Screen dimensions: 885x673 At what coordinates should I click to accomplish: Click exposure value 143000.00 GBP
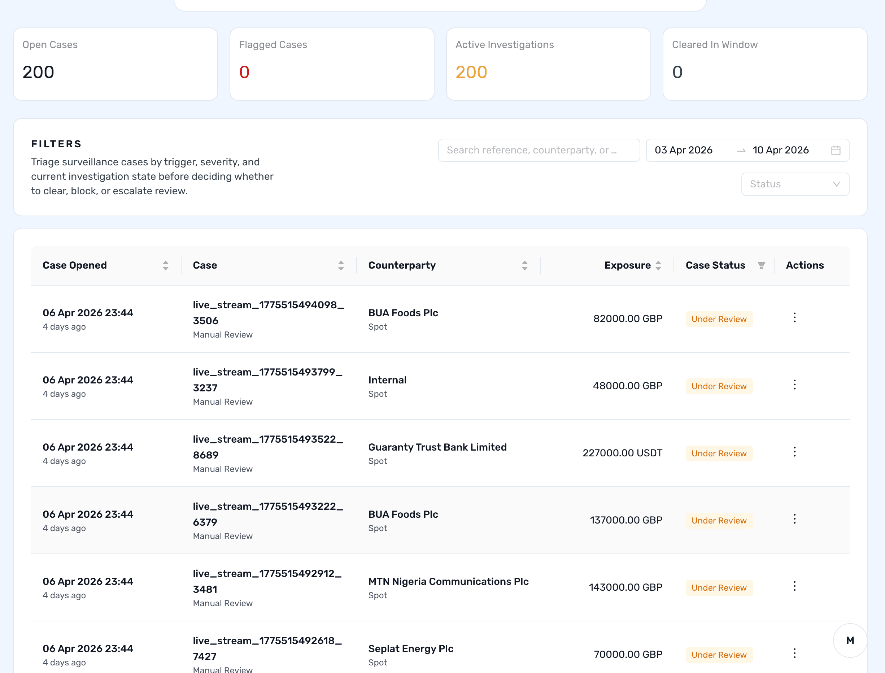(x=625, y=588)
